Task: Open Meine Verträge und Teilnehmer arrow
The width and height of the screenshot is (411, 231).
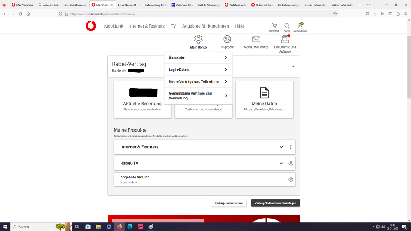Action: (x=226, y=81)
